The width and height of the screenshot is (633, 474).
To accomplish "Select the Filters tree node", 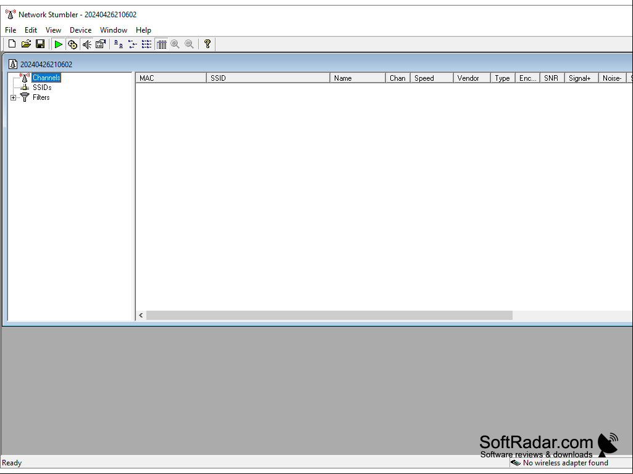I will [41, 97].
